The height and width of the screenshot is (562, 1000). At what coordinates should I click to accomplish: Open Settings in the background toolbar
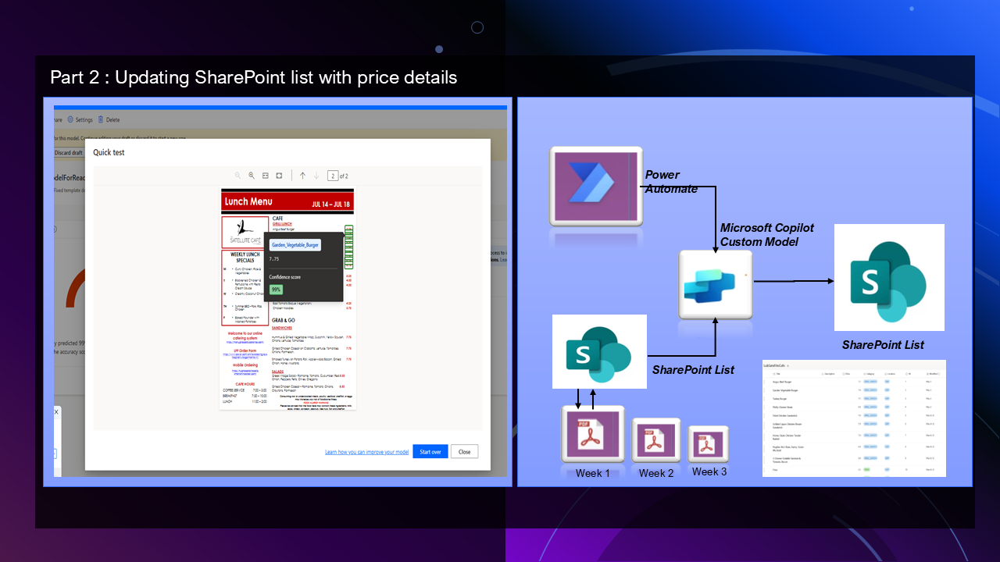pyautogui.click(x=80, y=119)
